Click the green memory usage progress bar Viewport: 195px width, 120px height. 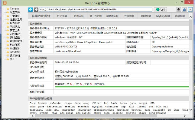point(121,87)
